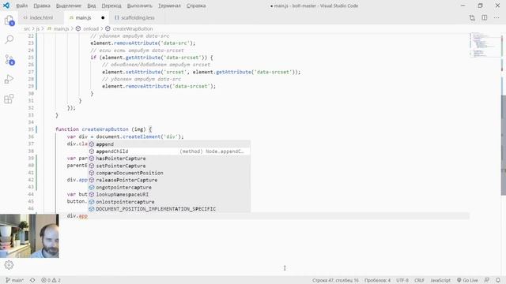Synchronize changes icon in status bar
This screenshot has width=506, height=284.
coord(32,280)
